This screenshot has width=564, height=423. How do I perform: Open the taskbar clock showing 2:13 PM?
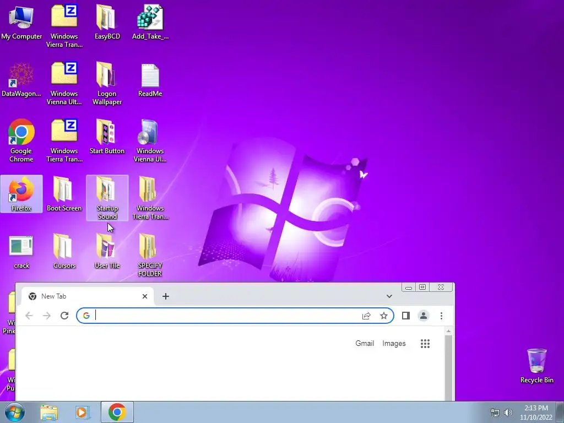point(536,413)
